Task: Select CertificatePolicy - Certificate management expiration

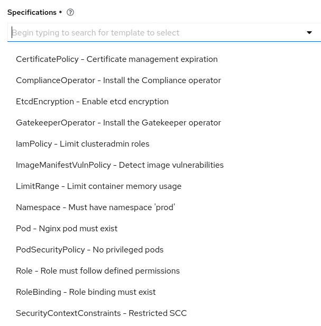Action: point(117,59)
